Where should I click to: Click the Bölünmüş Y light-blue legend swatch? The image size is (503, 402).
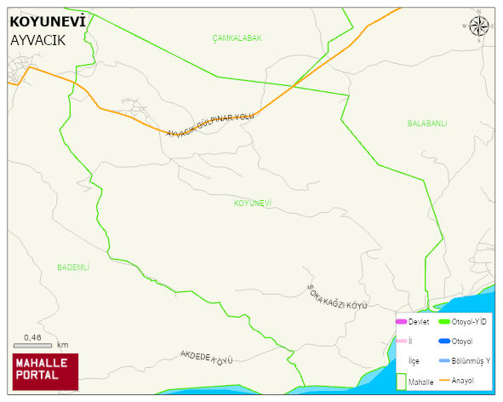point(444,360)
